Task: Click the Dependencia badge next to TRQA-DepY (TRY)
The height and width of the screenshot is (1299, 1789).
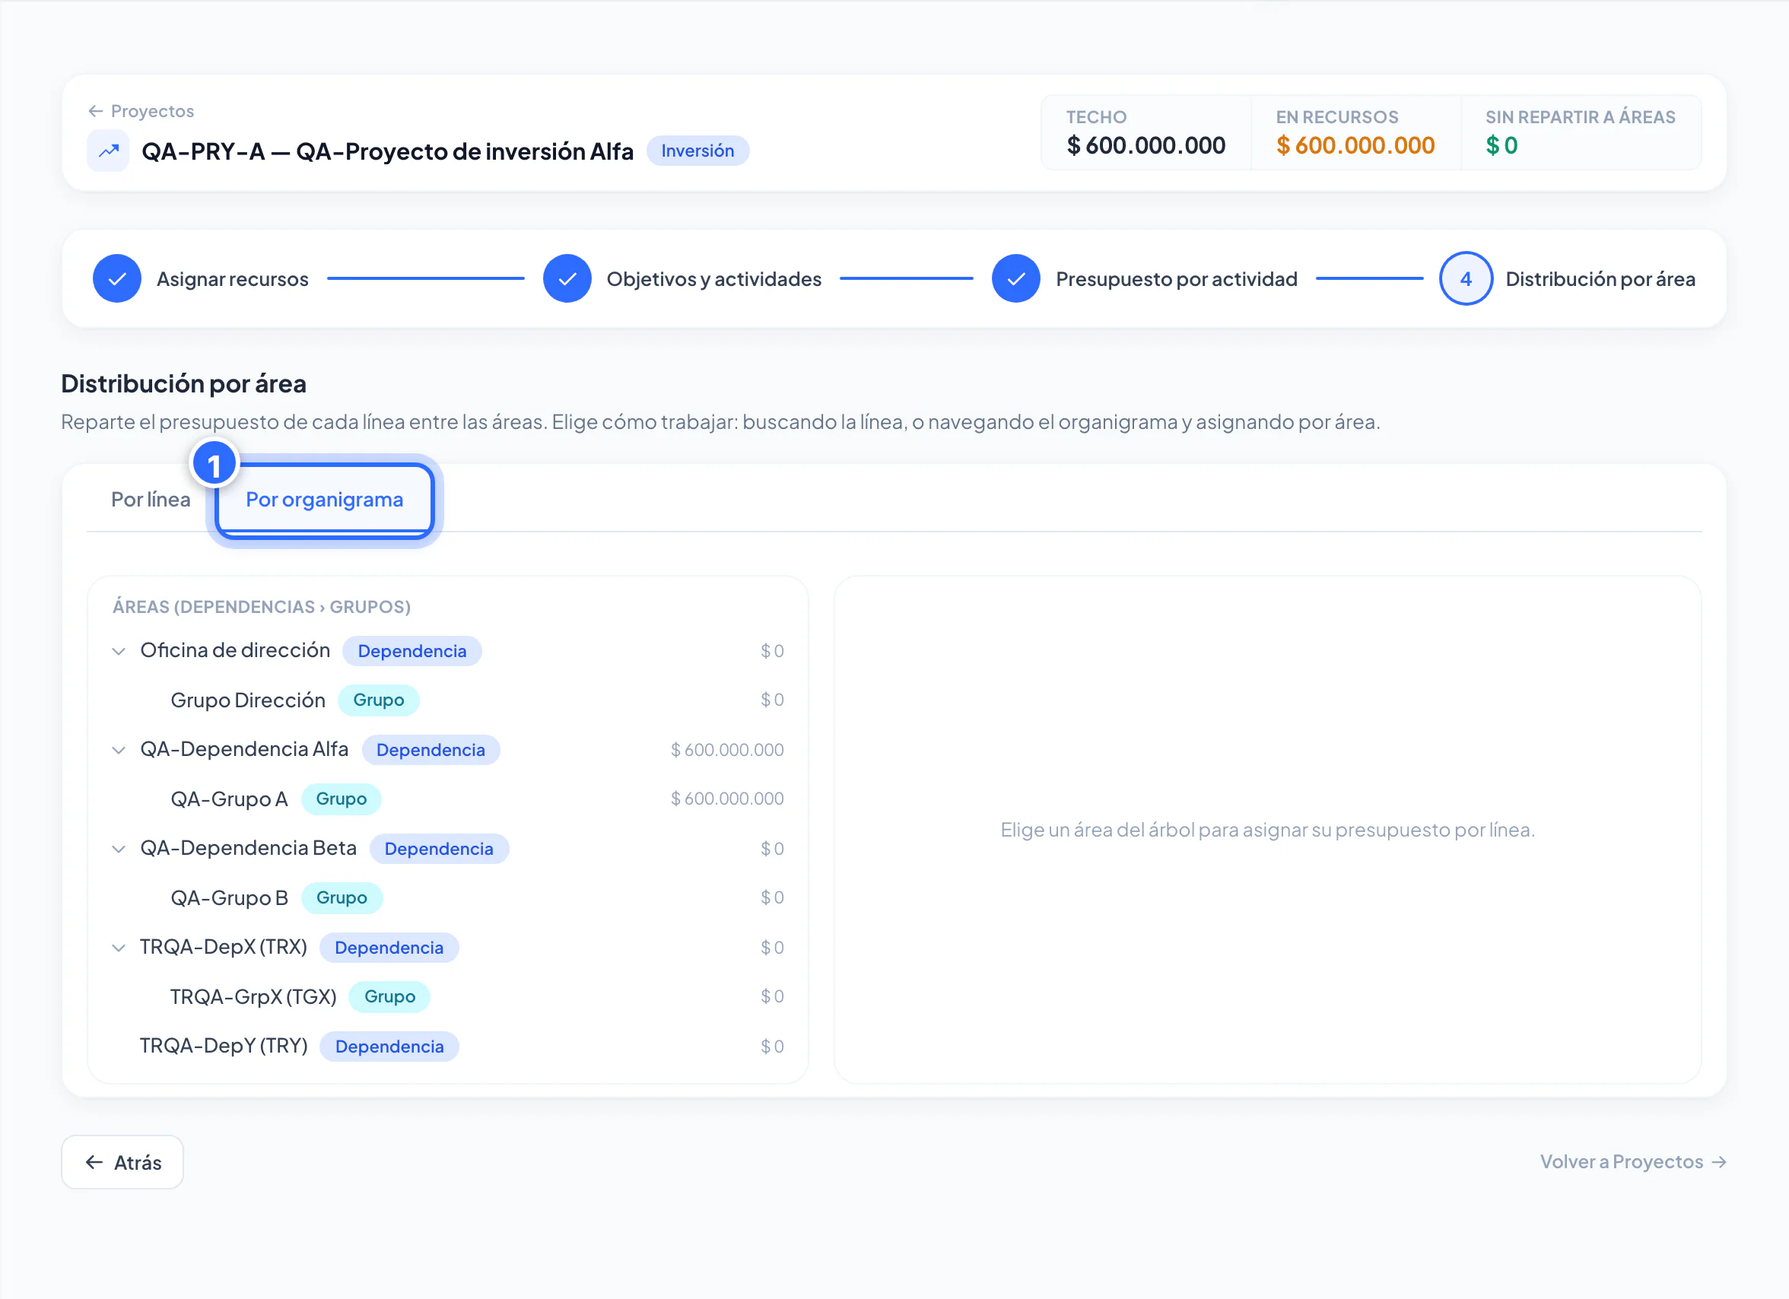Action: pyautogui.click(x=389, y=1046)
